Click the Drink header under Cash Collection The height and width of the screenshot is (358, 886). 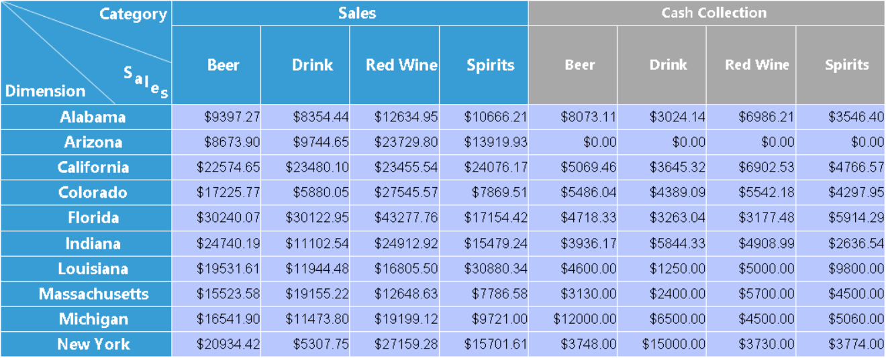point(668,65)
